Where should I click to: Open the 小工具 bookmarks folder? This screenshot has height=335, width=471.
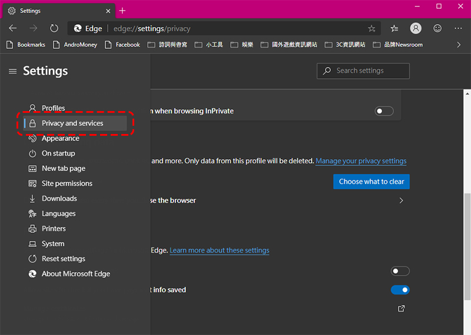(209, 45)
